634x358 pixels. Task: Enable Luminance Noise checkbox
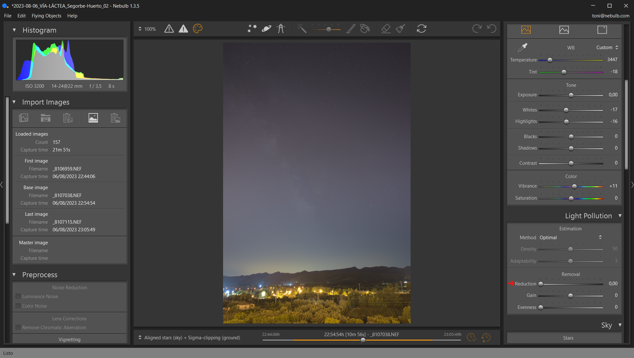click(x=18, y=297)
